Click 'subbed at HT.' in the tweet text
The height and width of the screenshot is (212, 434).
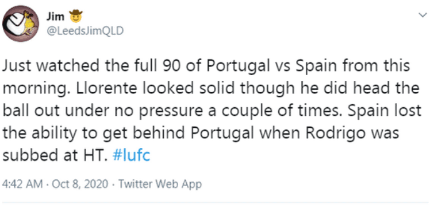55,155
